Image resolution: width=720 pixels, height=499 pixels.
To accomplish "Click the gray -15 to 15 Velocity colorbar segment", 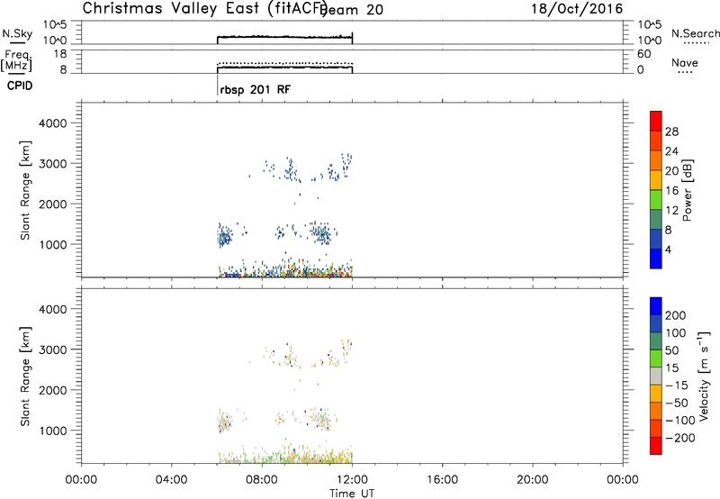I will pos(656,376).
